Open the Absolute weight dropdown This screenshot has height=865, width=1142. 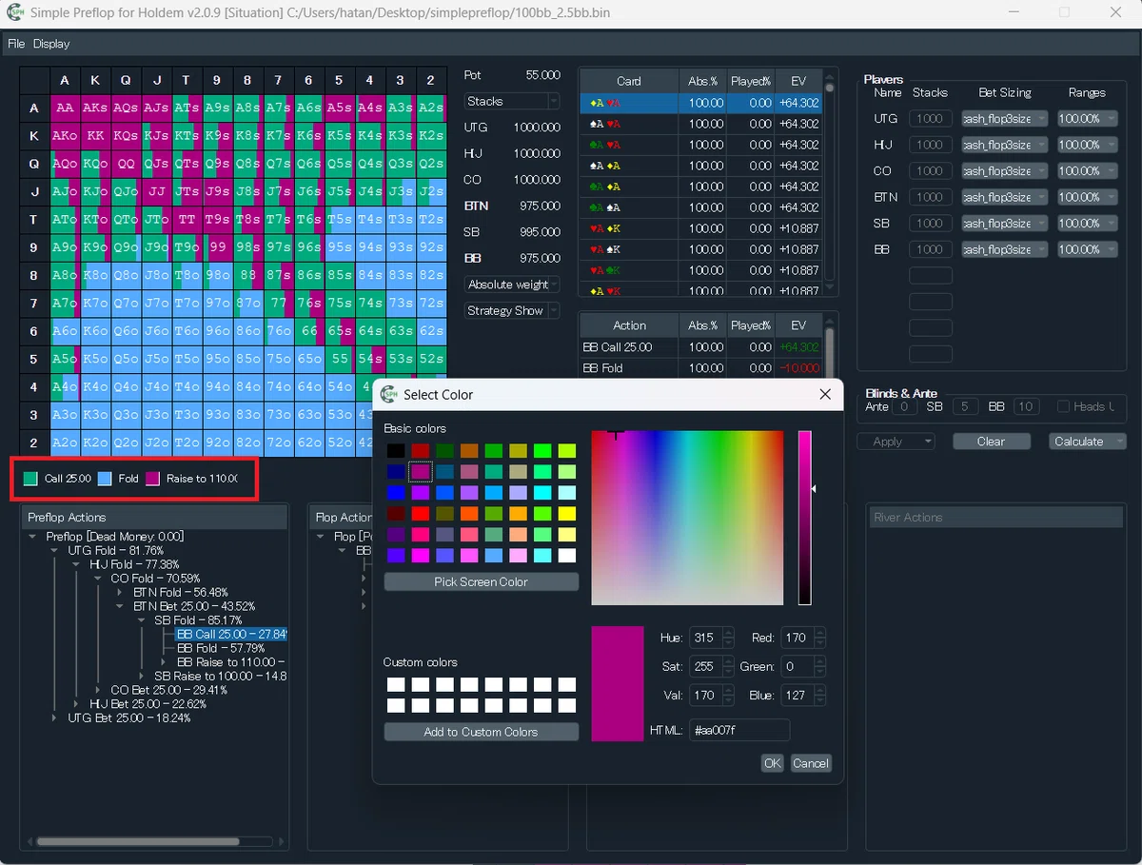512,285
